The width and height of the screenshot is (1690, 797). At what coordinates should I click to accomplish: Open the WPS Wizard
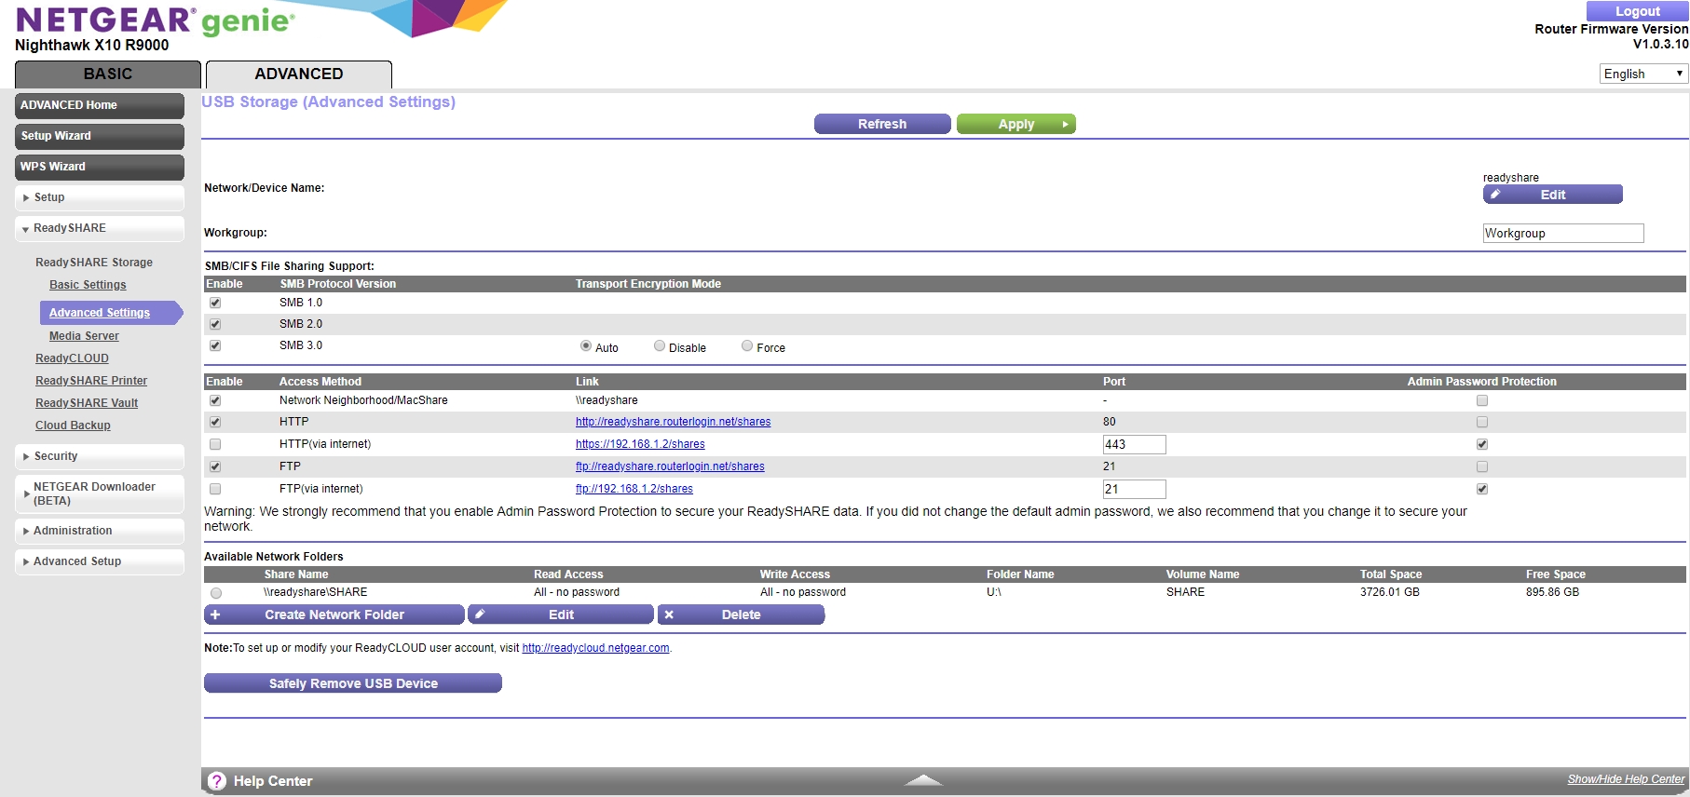(100, 167)
